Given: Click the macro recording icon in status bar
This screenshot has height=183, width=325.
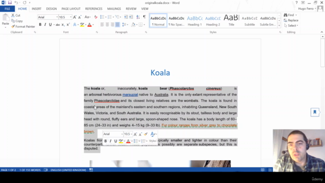Looking at the screenshot, I should (x=91, y=170).
